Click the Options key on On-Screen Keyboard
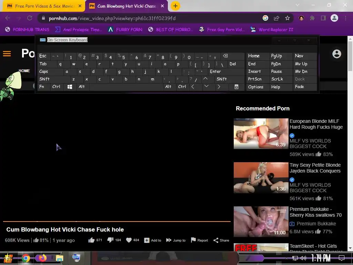The height and width of the screenshot is (265, 353). [258, 87]
